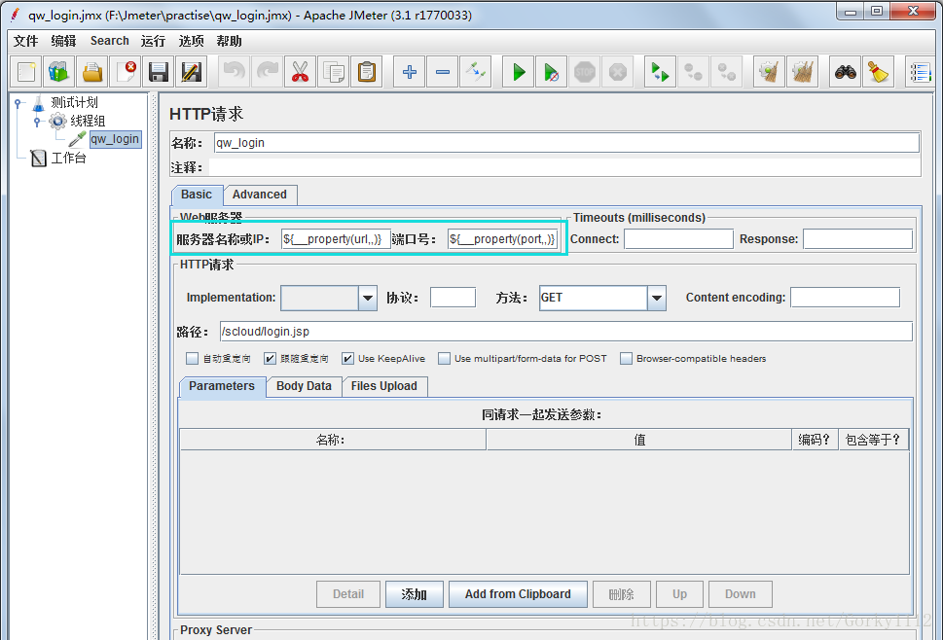Cut selection with scissors icon
The height and width of the screenshot is (640, 943).
[x=300, y=73]
